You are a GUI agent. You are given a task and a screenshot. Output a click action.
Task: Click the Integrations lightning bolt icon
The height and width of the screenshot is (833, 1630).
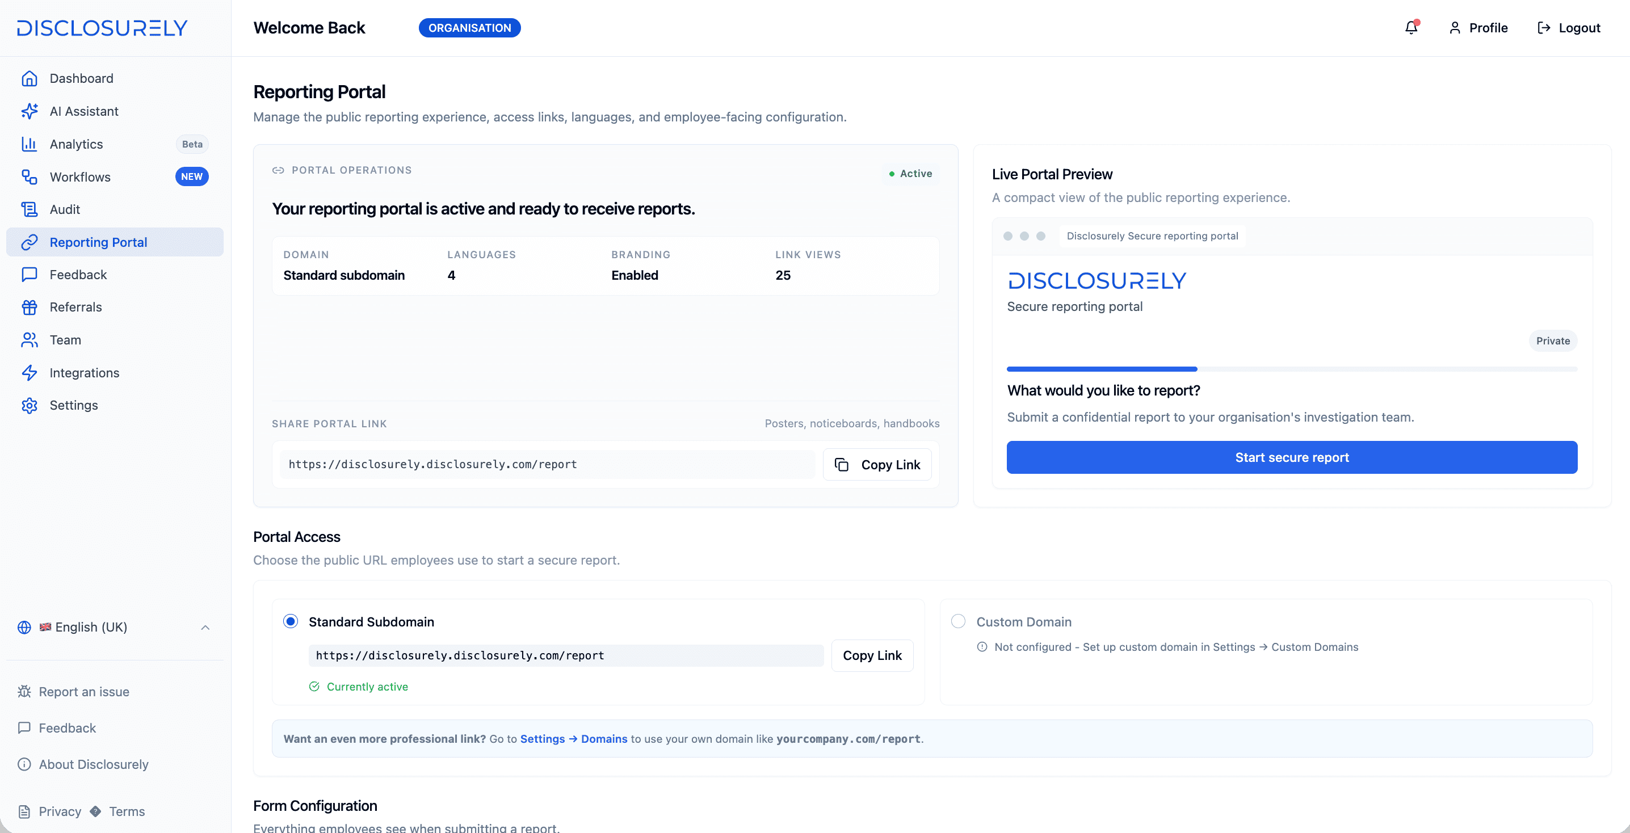coord(29,373)
